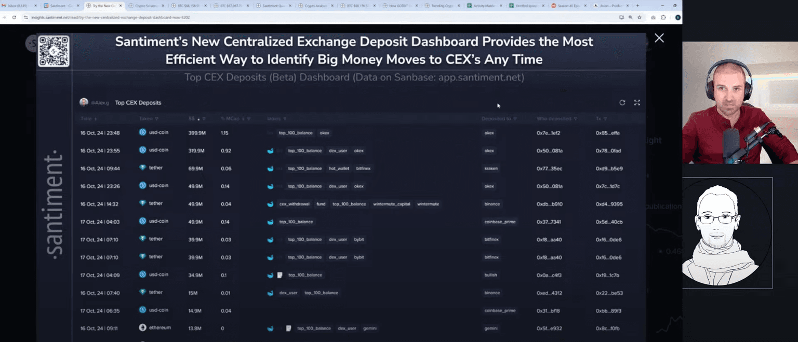
Task: Open the 0x85...effa transaction link
Action: tap(607, 133)
